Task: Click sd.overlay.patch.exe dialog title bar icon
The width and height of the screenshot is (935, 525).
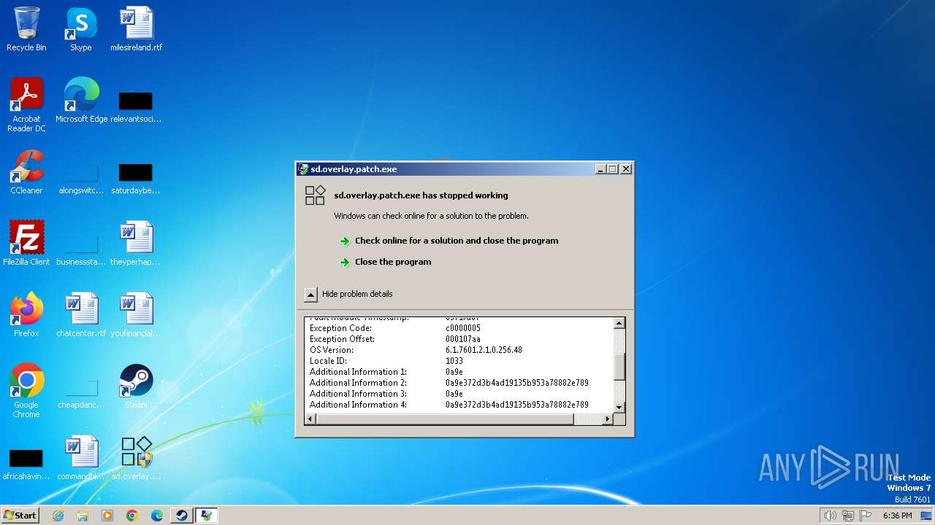Action: [303, 169]
